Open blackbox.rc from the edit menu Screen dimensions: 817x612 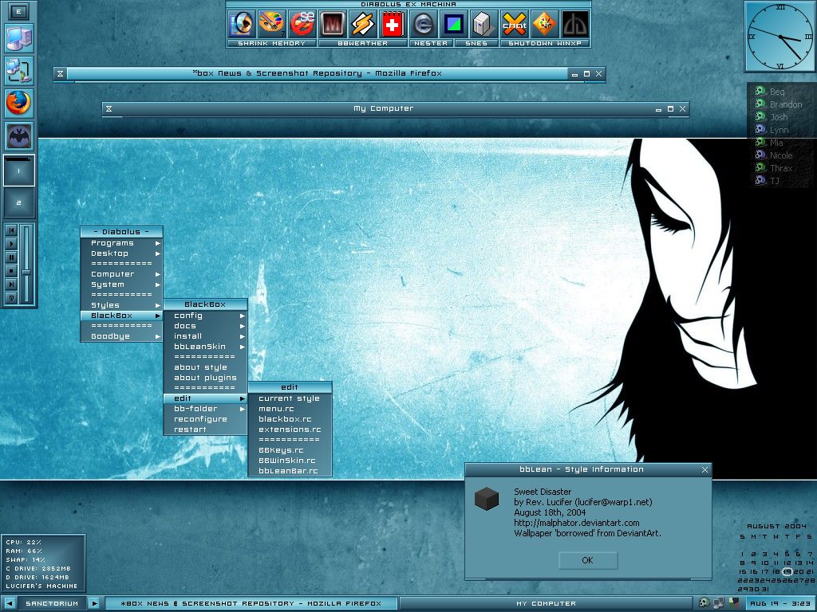pos(290,419)
